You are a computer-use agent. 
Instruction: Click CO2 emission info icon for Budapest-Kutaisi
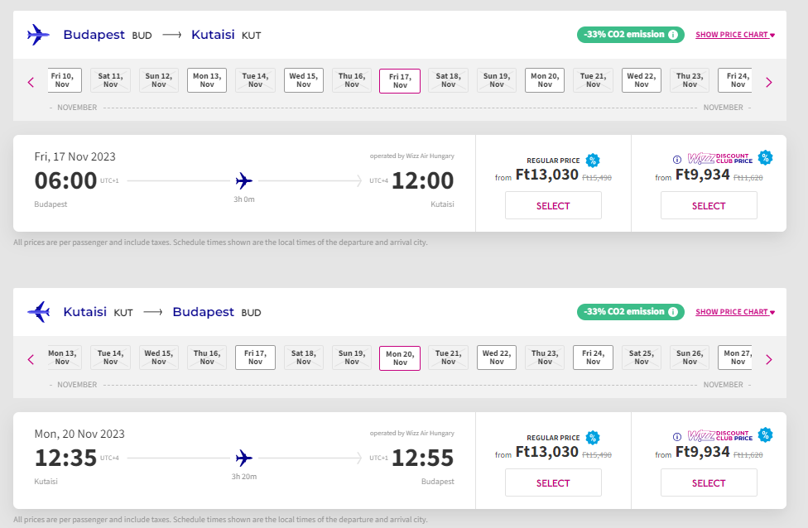[673, 35]
